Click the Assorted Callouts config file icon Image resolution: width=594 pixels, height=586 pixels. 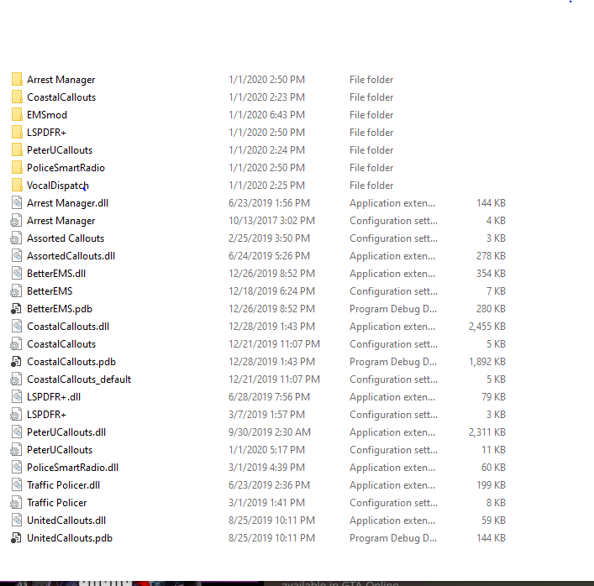[16, 238]
